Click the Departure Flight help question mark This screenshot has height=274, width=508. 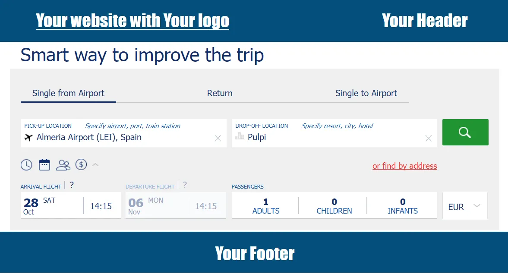click(x=185, y=185)
